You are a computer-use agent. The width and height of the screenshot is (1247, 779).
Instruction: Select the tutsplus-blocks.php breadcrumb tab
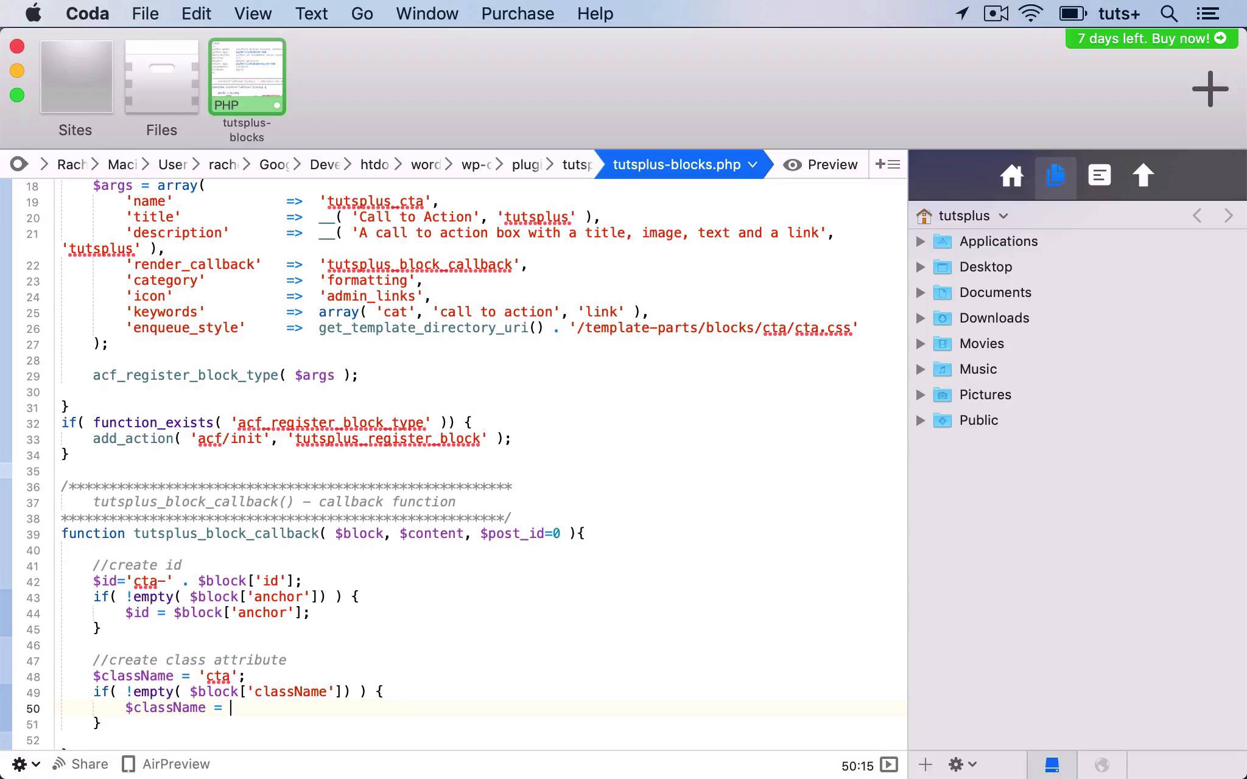coord(677,164)
